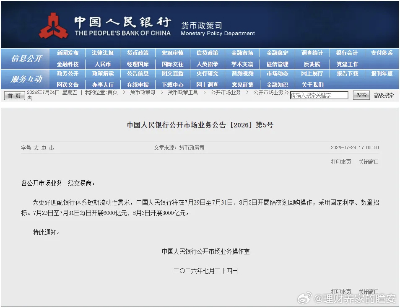
Task: Open 图文直播 under 服务互动
Action: (x=172, y=74)
